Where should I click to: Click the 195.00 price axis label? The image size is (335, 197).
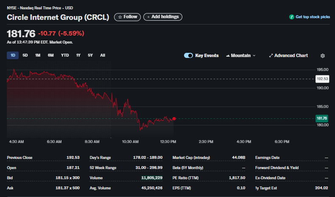[322, 70]
